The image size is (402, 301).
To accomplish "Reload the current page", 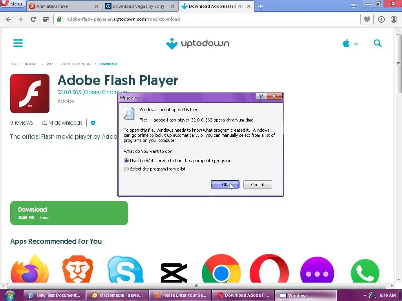I will (33, 19).
